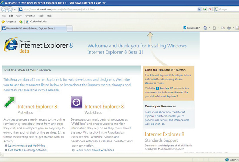
Task: Click the Read Mail envelope icon
Action: pyautogui.click(x=222, y=28)
